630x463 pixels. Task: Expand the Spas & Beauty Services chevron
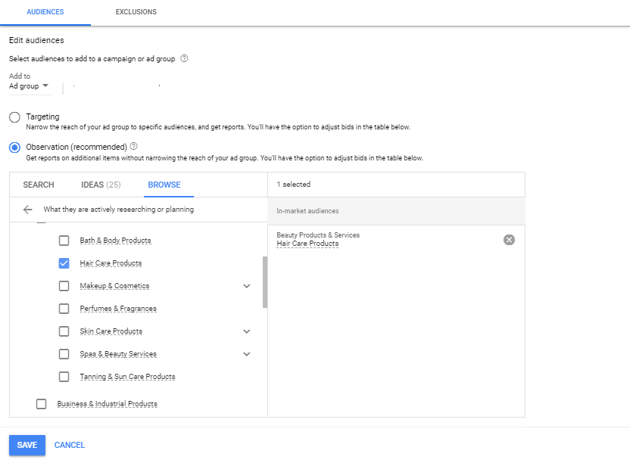[247, 354]
